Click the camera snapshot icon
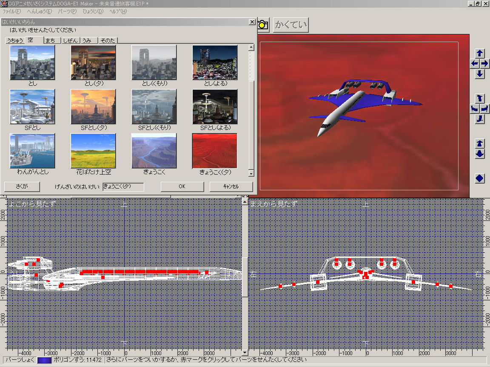The height and width of the screenshot is (367, 490). point(263,25)
